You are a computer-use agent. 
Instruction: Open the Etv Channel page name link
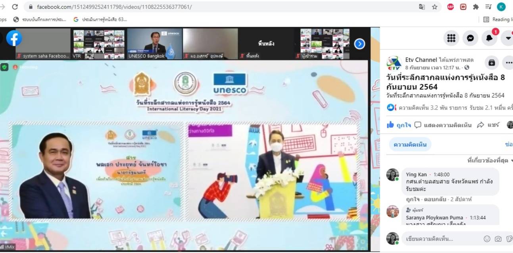421,60
